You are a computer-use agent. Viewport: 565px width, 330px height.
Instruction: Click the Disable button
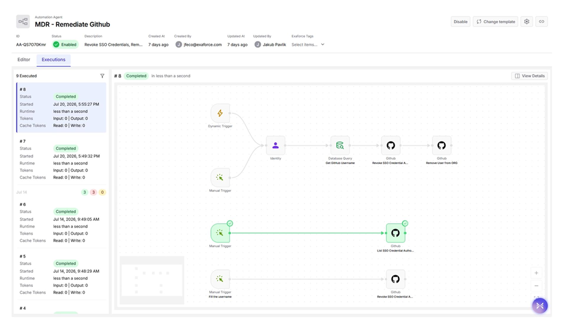pyautogui.click(x=460, y=21)
